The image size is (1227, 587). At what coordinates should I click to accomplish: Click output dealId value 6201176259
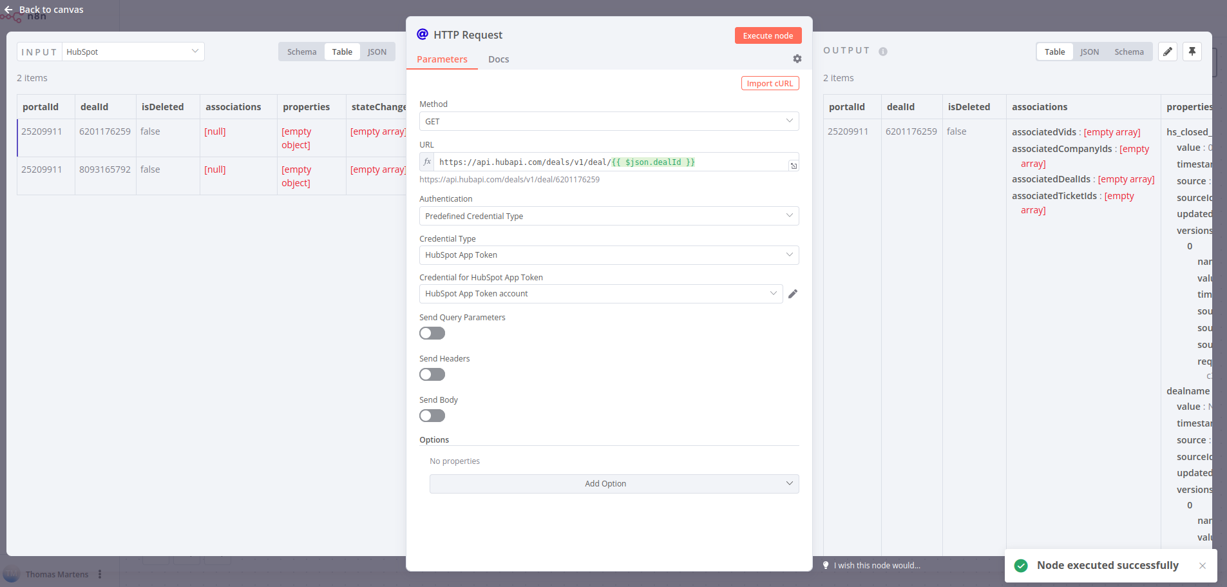(x=911, y=131)
